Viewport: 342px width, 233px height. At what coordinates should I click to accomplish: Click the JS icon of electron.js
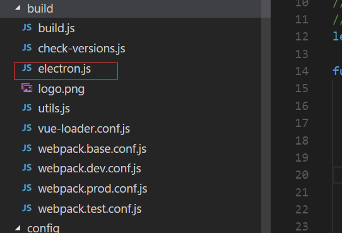pyautogui.click(x=27, y=68)
